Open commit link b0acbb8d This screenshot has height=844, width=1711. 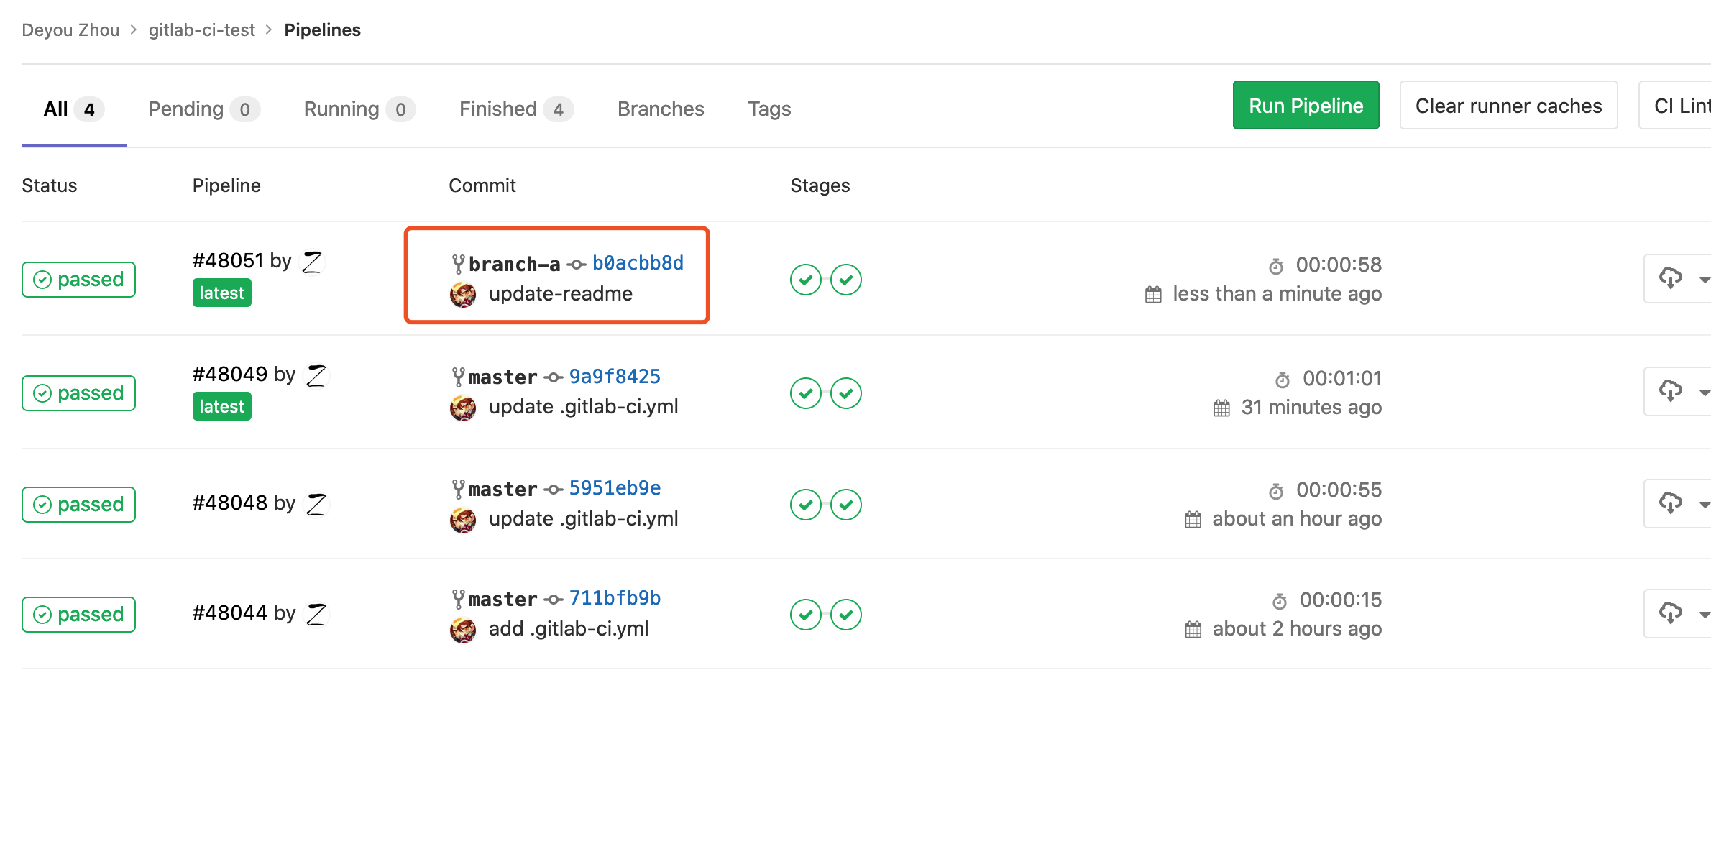click(638, 263)
